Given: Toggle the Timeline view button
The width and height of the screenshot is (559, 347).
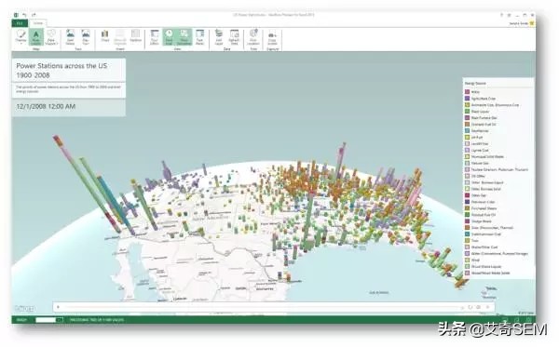Looking at the screenshot, I should coord(169,37).
